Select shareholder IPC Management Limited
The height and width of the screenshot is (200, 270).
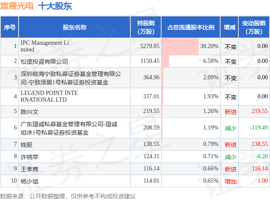coord(45,46)
